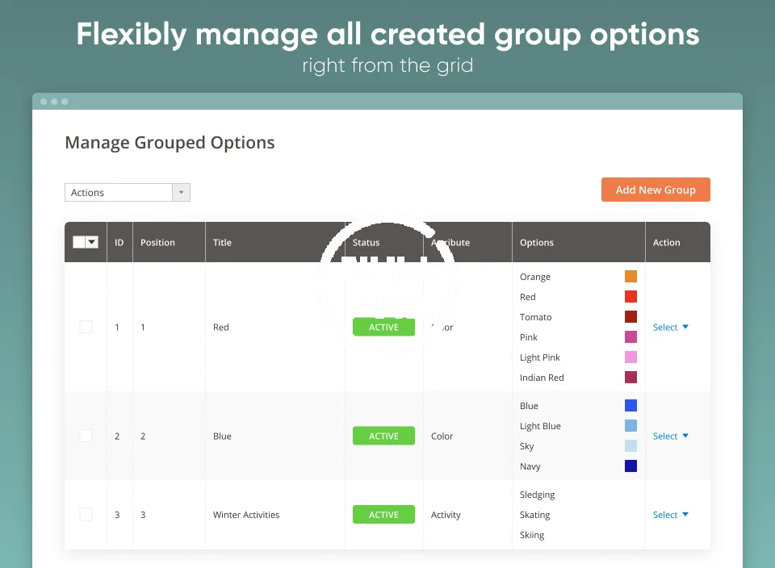Click the Sky color swatch
The width and height of the screenshot is (775, 568).
[x=630, y=446]
